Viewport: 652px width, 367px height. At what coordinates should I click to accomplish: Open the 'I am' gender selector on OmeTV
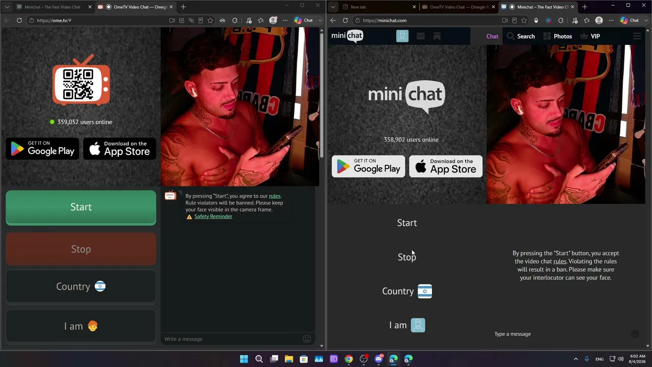(81, 326)
